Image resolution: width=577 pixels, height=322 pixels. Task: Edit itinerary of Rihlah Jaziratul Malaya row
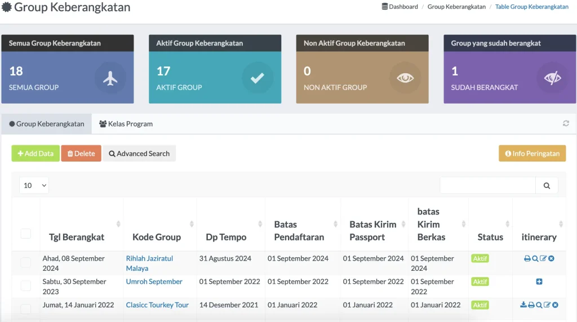tap(543, 258)
